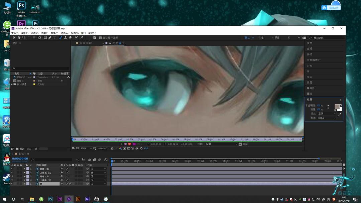Viewport: 361px width, 203px height.
Task: Select the Zoom magnifier tool
Action: pos(24,37)
